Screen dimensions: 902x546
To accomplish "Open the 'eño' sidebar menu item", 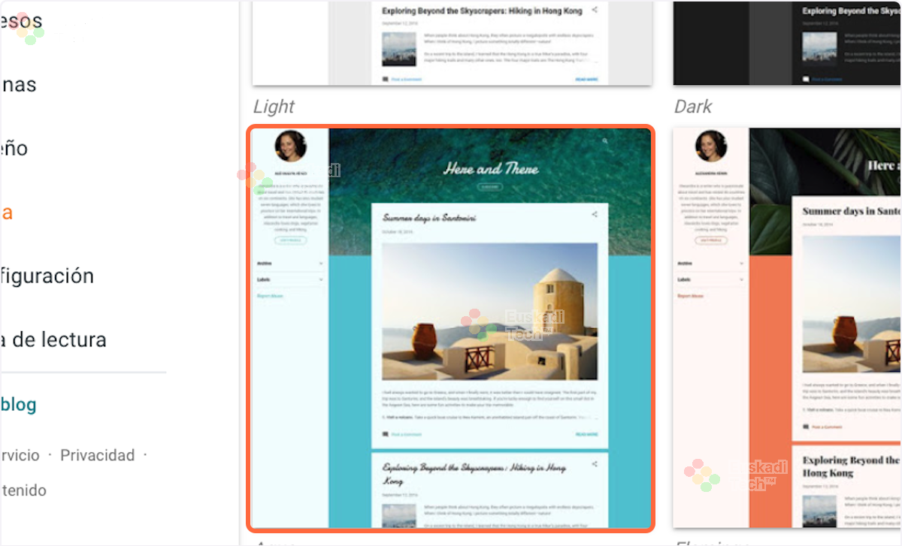I will 14,149.
